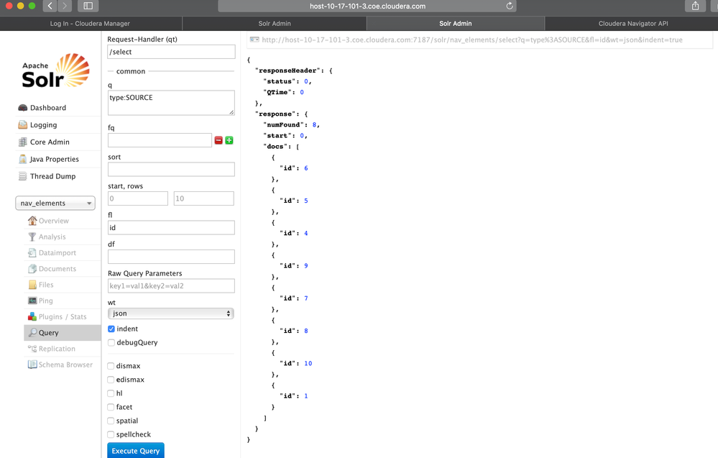This screenshot has height=458, width=718.
Task: Click the browser forward arrow
Action: click(65, 6)
